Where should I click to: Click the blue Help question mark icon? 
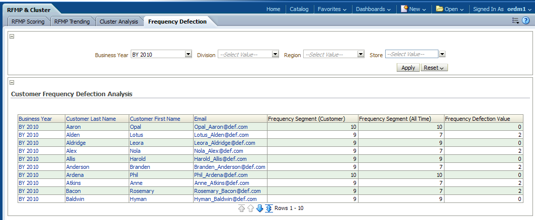click(526, 21)
